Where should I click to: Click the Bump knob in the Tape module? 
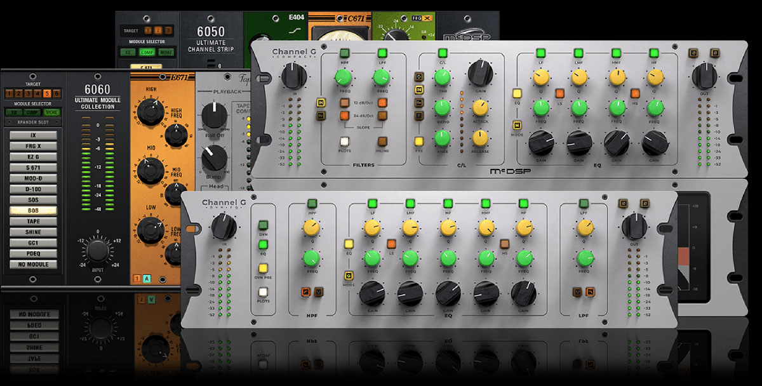tap(215, 157)
